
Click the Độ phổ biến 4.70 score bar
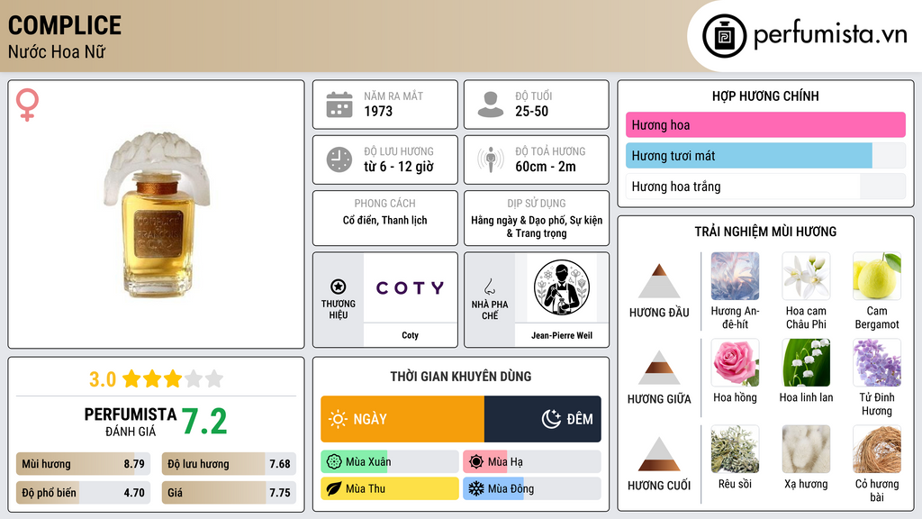(83, 493)
